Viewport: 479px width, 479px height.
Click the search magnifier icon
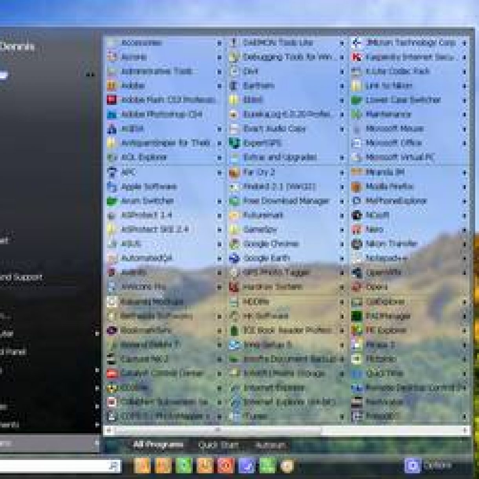(x=113, y=466)
